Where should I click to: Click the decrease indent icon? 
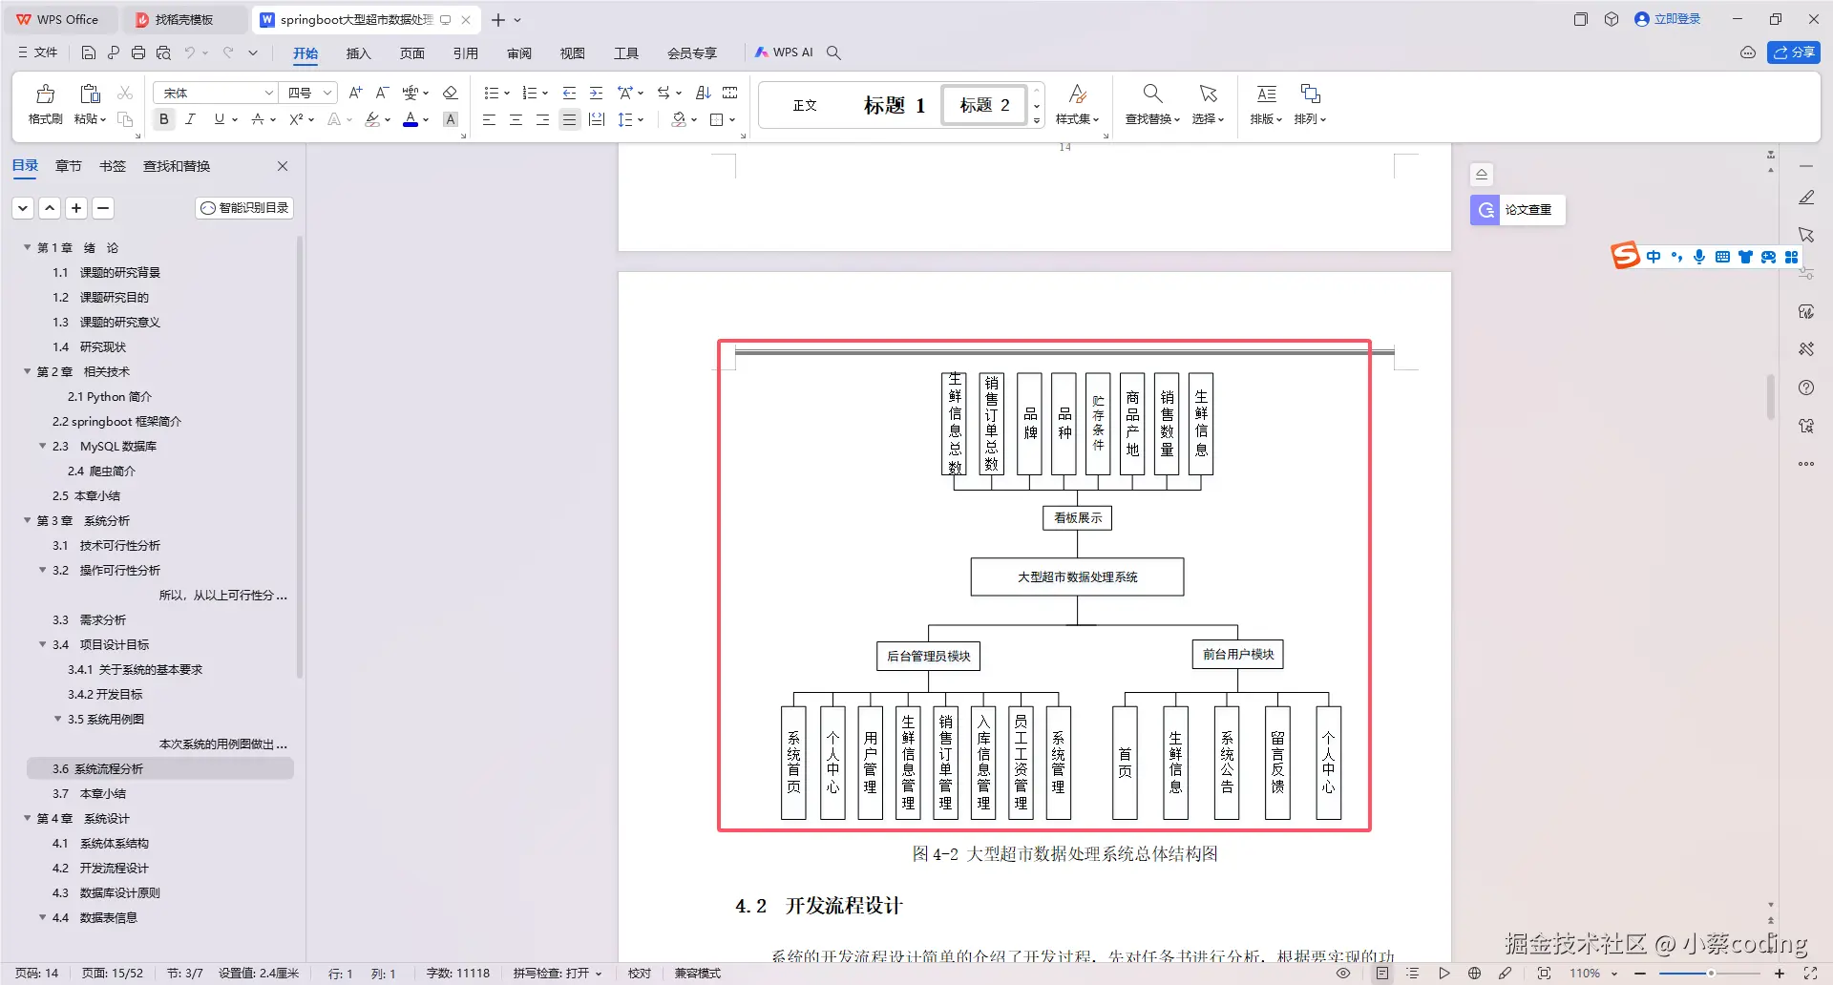569,93
